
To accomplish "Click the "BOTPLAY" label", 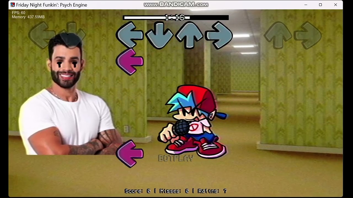I will (x=176, y=158).
